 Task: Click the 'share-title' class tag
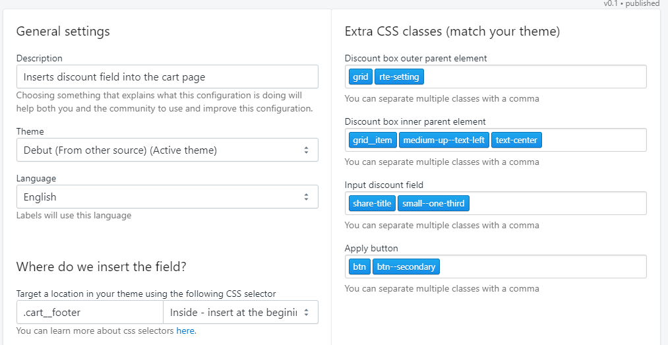pyautogui.click(x=372, y=204)
